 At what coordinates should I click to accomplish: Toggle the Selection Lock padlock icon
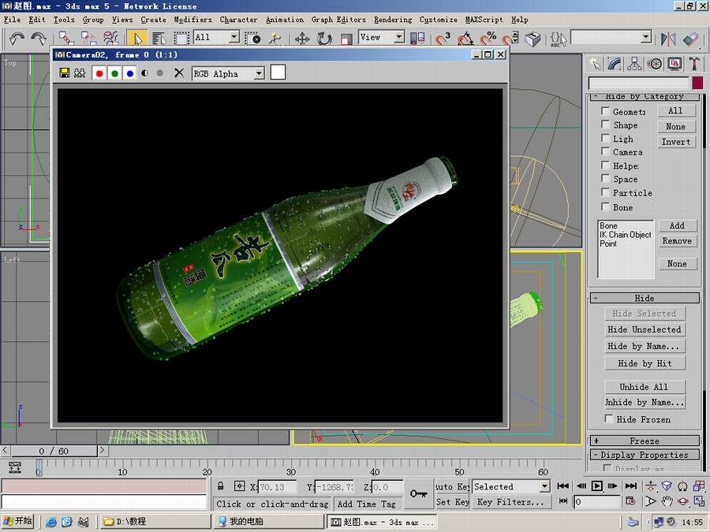[x=221, y=485]
